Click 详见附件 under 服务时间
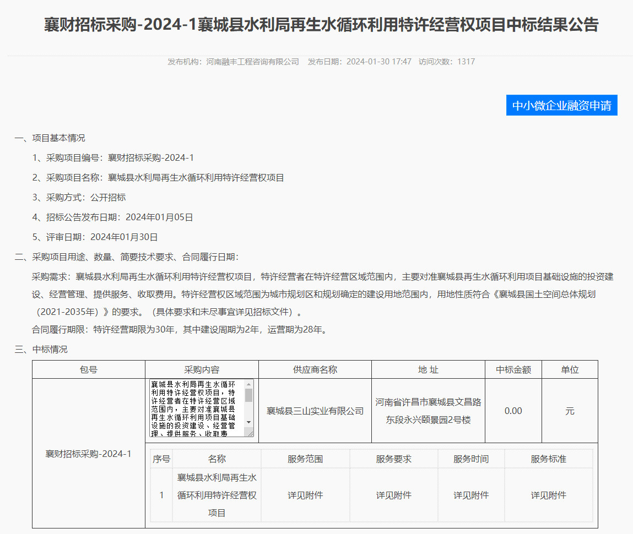This screenshot has height=534, width=633. pos(471,495)
